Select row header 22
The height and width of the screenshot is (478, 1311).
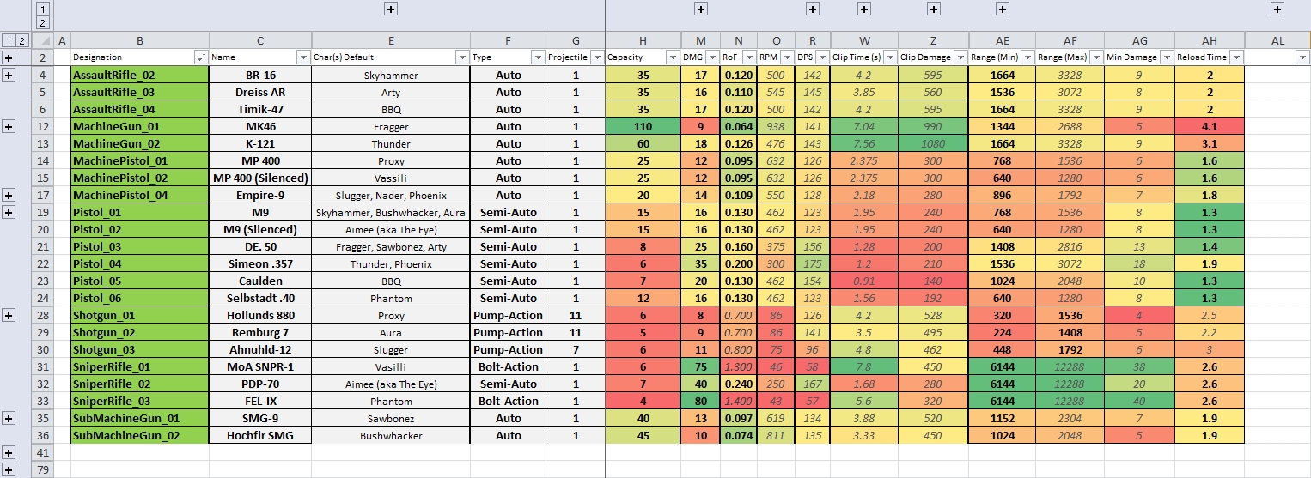42,264
